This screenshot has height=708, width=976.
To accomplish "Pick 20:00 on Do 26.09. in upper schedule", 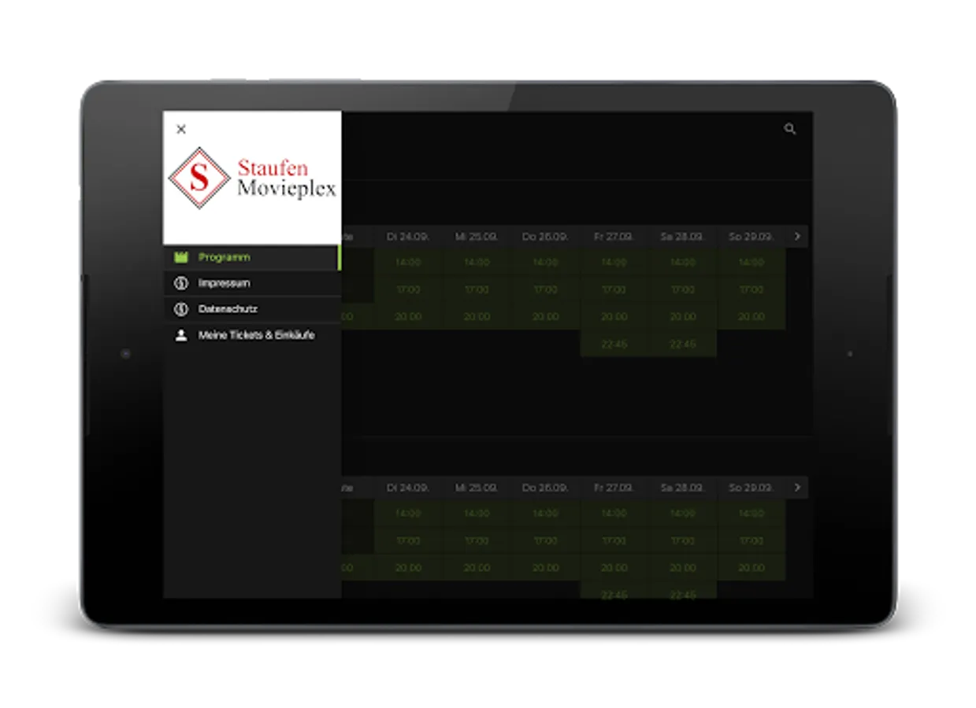I will tap(545, 316).
